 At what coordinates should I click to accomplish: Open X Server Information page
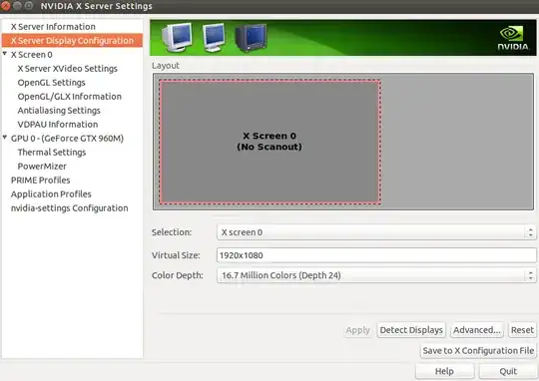point(53,27)
